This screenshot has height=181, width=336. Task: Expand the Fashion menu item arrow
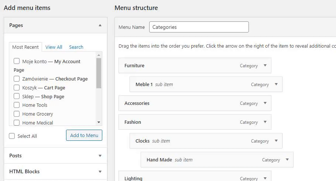click(265, 122)
